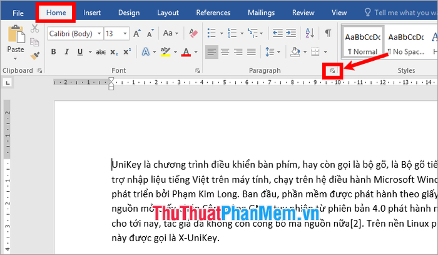Viewport: 438px width, 255px height.
Task: Apply paragraph shading paint bucket
Action: point(295,52)
